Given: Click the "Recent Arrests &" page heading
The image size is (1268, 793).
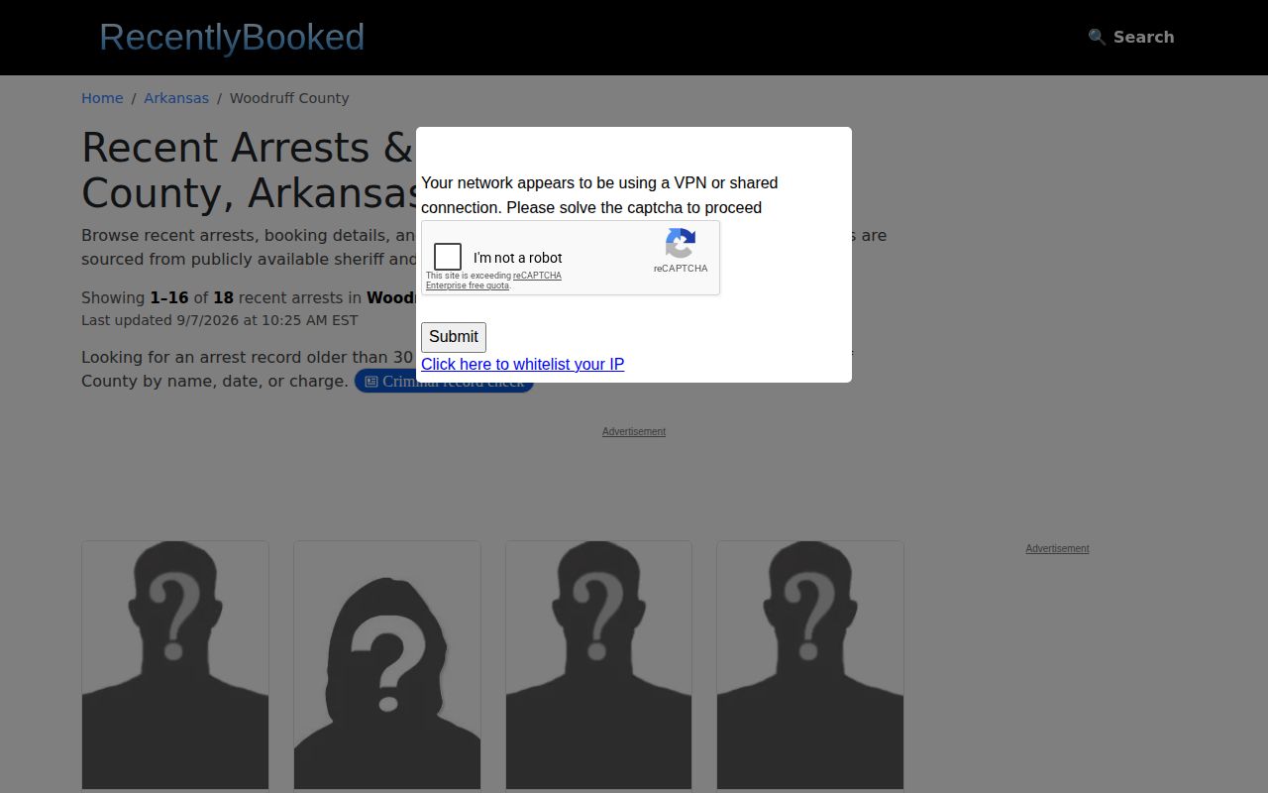Looking at the screenshot, I should coord(247,148).
